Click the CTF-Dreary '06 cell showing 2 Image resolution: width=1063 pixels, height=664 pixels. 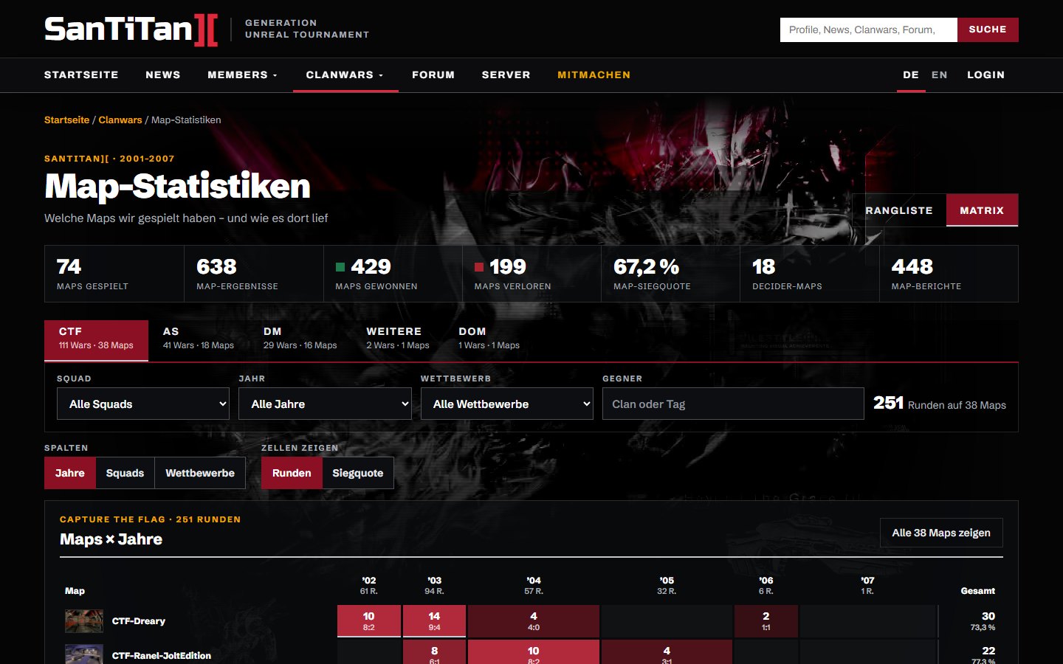click(766, 621)
